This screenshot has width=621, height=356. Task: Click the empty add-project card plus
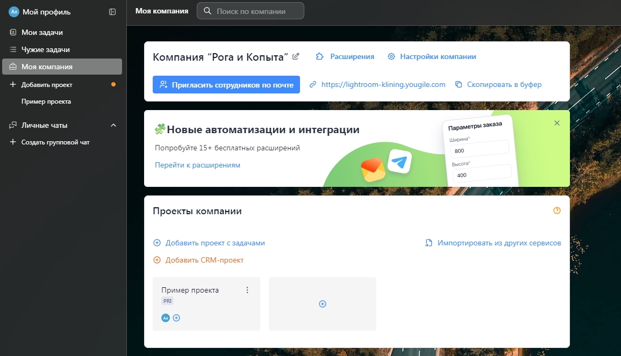[x=323, y=304]
